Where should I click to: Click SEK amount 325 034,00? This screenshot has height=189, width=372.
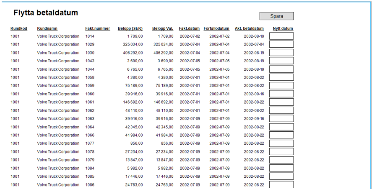coord(133,44)
